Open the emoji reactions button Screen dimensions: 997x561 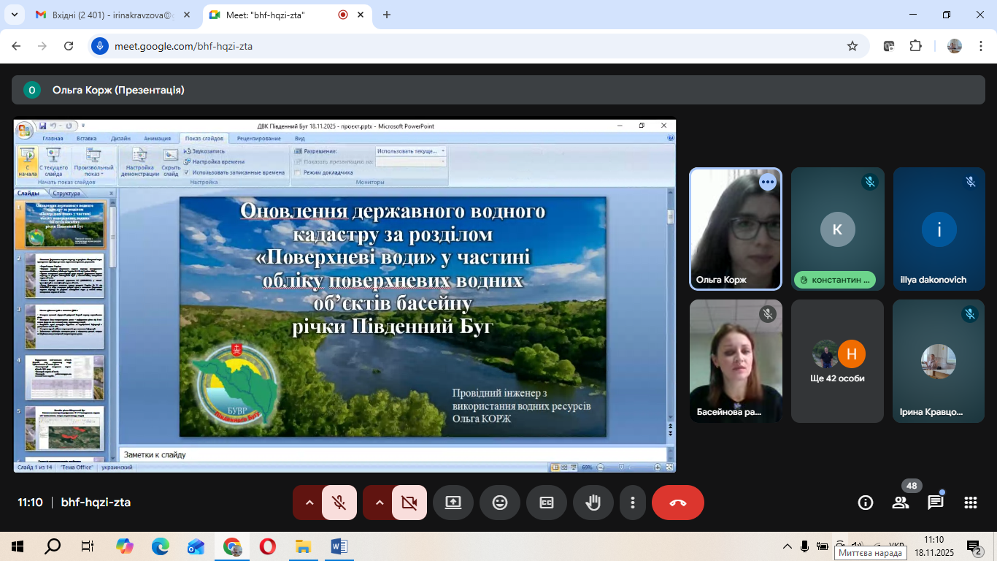coord(499,503)
